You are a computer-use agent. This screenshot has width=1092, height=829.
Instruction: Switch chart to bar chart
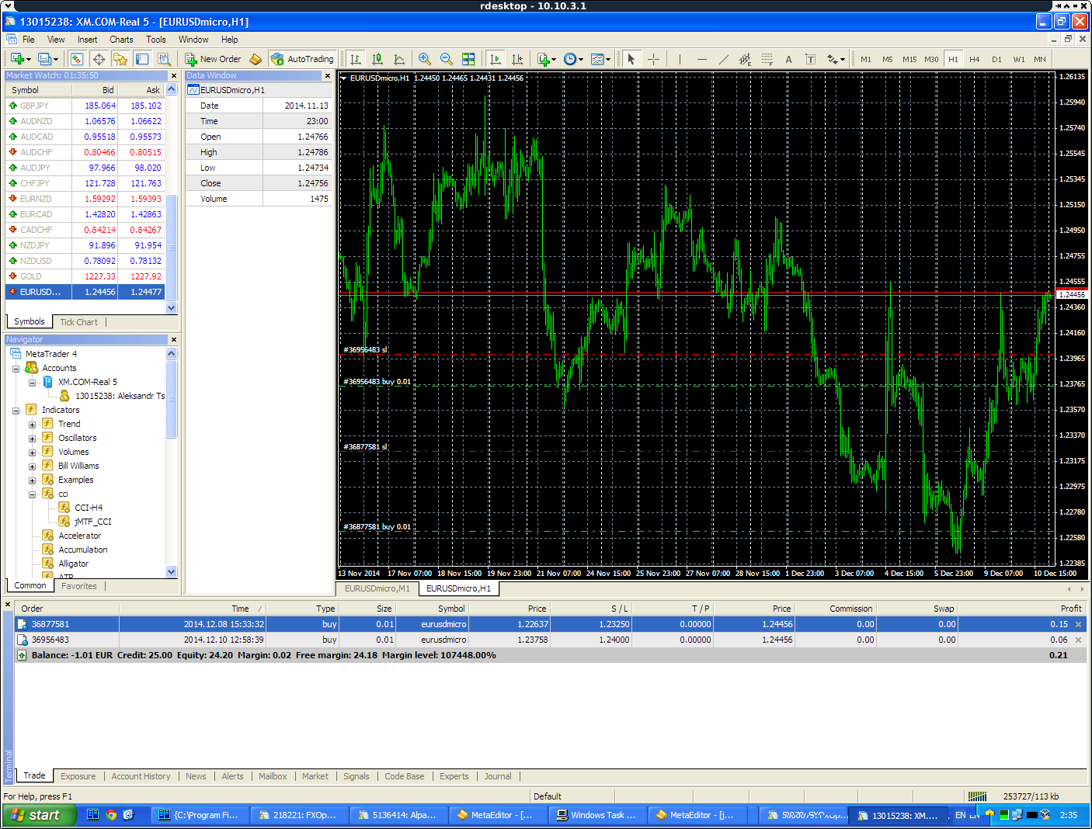tap(356, 59)
